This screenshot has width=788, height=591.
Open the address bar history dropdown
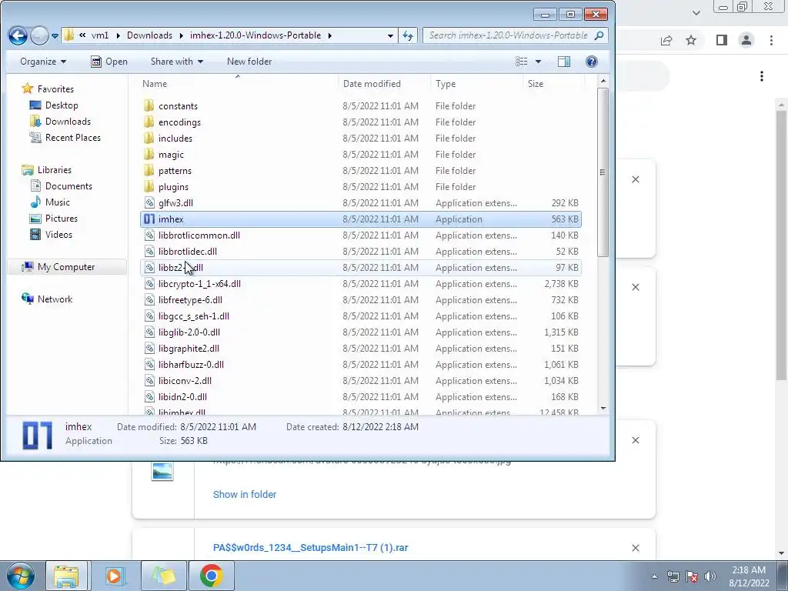tap(390, 35)
